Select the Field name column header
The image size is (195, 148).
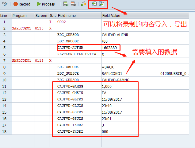click(79, 16)
